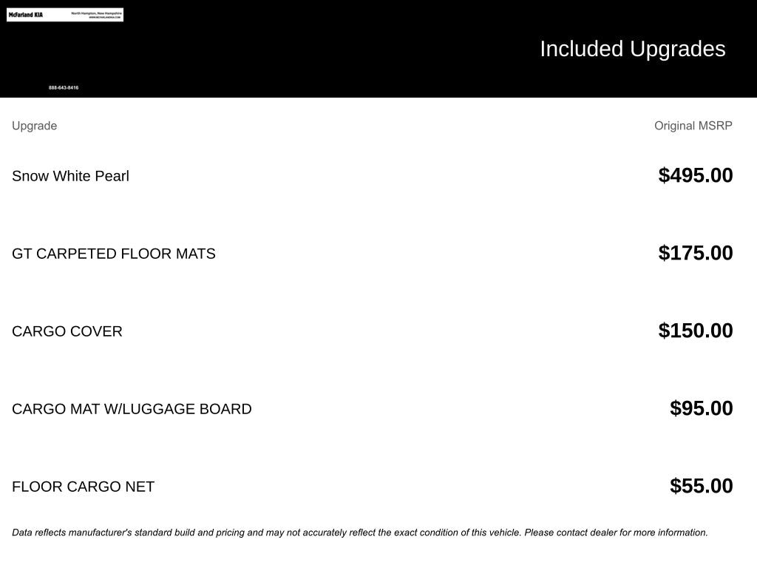This screenshot has height=568, width=757.
Task: Open the www.mcfarlandkia.com website address
Action: (104, 17)
